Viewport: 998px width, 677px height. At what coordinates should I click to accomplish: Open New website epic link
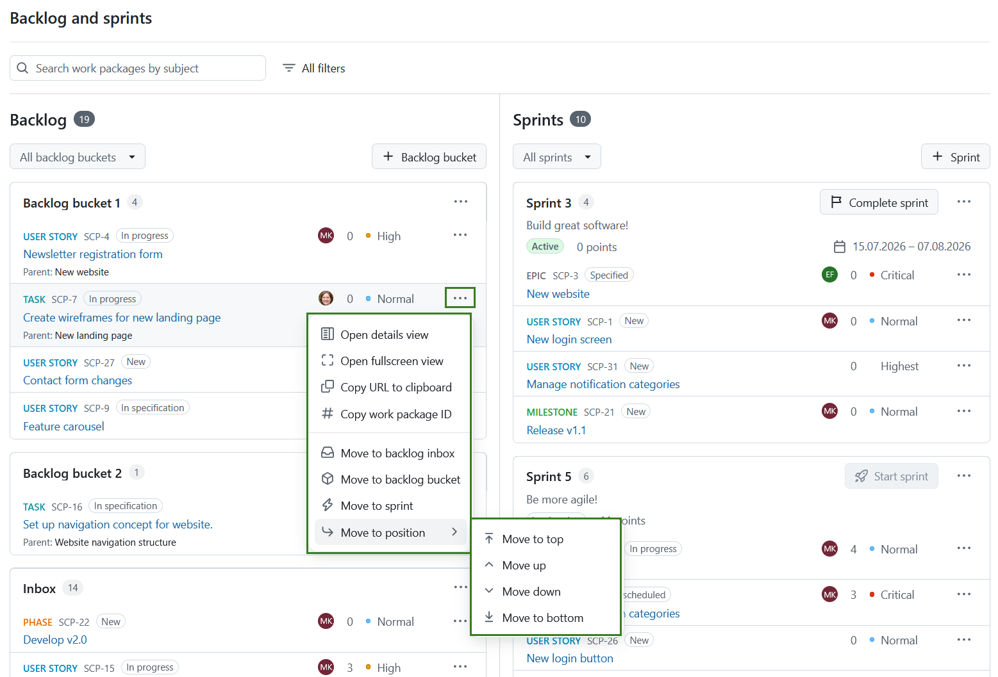tap(558, 293)
